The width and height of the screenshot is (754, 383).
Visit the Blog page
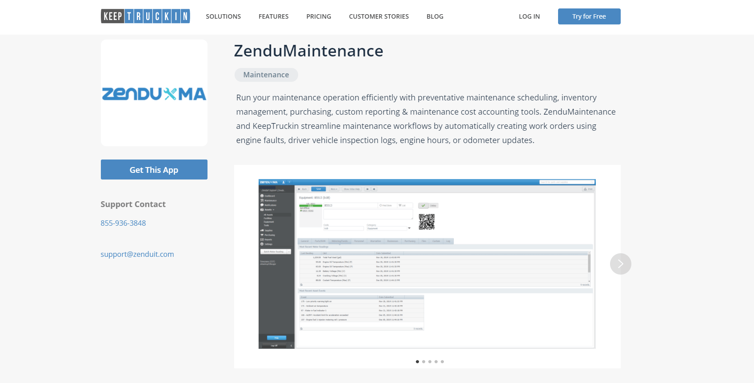435,16
